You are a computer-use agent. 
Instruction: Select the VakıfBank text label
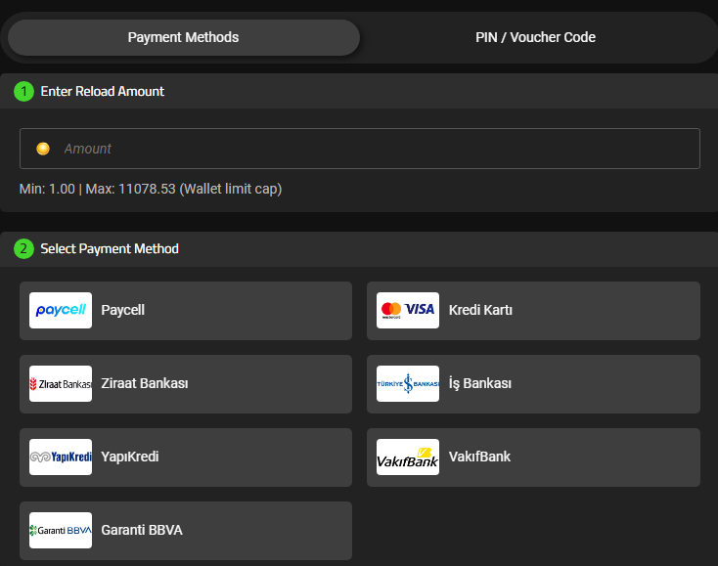[479, 457]
